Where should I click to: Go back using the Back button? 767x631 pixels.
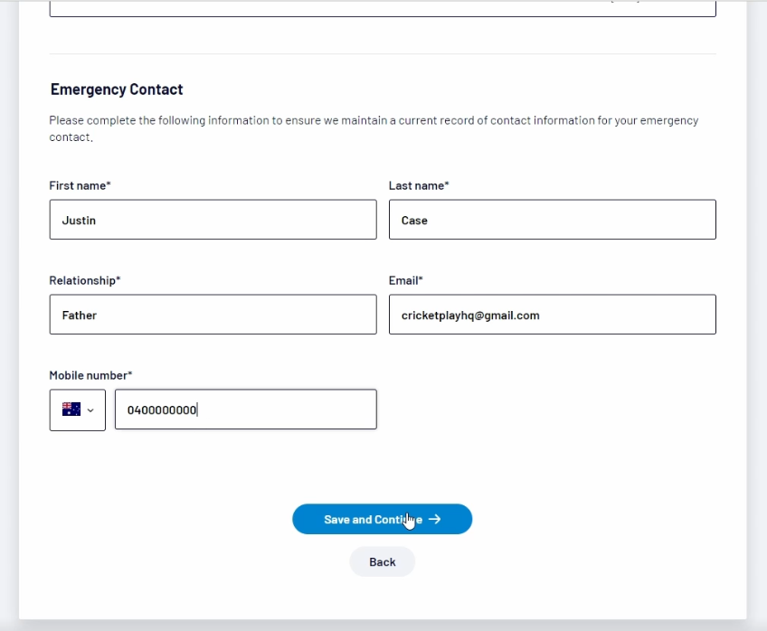pos(383,562)
